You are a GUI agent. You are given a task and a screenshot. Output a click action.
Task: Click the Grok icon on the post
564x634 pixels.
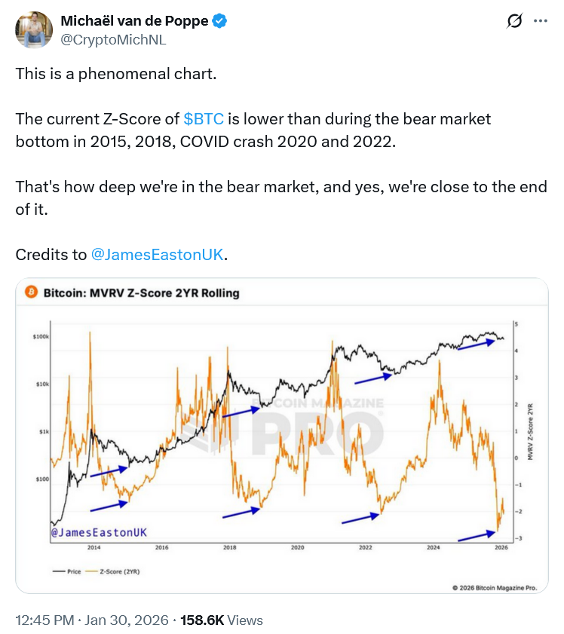[514, 22]
